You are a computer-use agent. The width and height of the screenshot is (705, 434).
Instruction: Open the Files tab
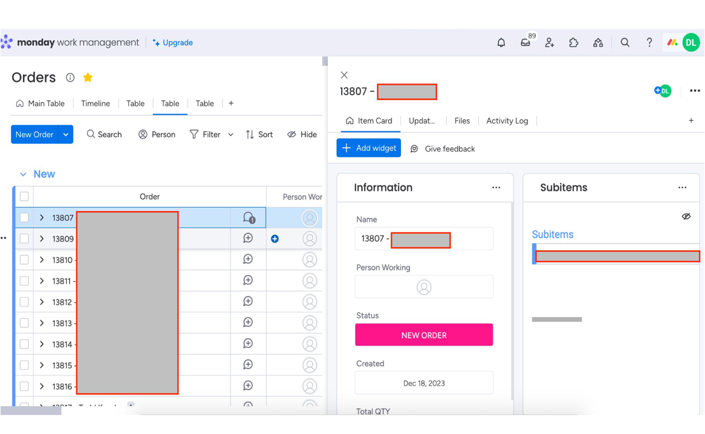coord(462,121)
